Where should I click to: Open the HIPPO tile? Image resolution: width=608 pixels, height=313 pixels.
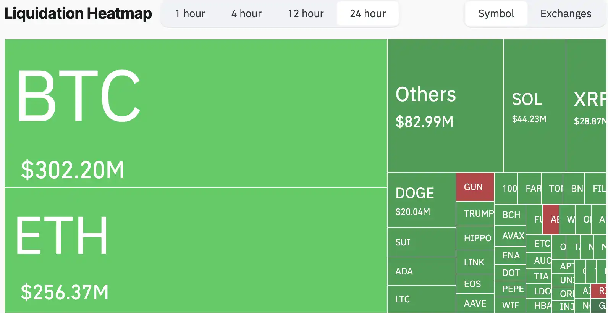click(475, 238)
